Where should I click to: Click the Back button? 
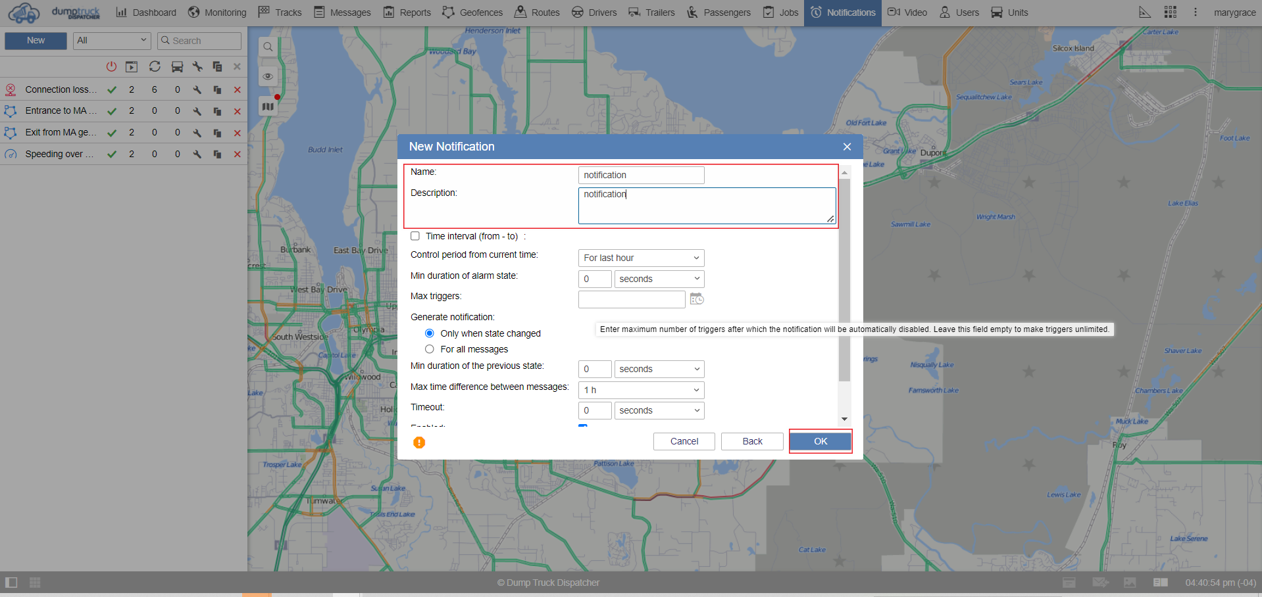click(x=753, y=441)
